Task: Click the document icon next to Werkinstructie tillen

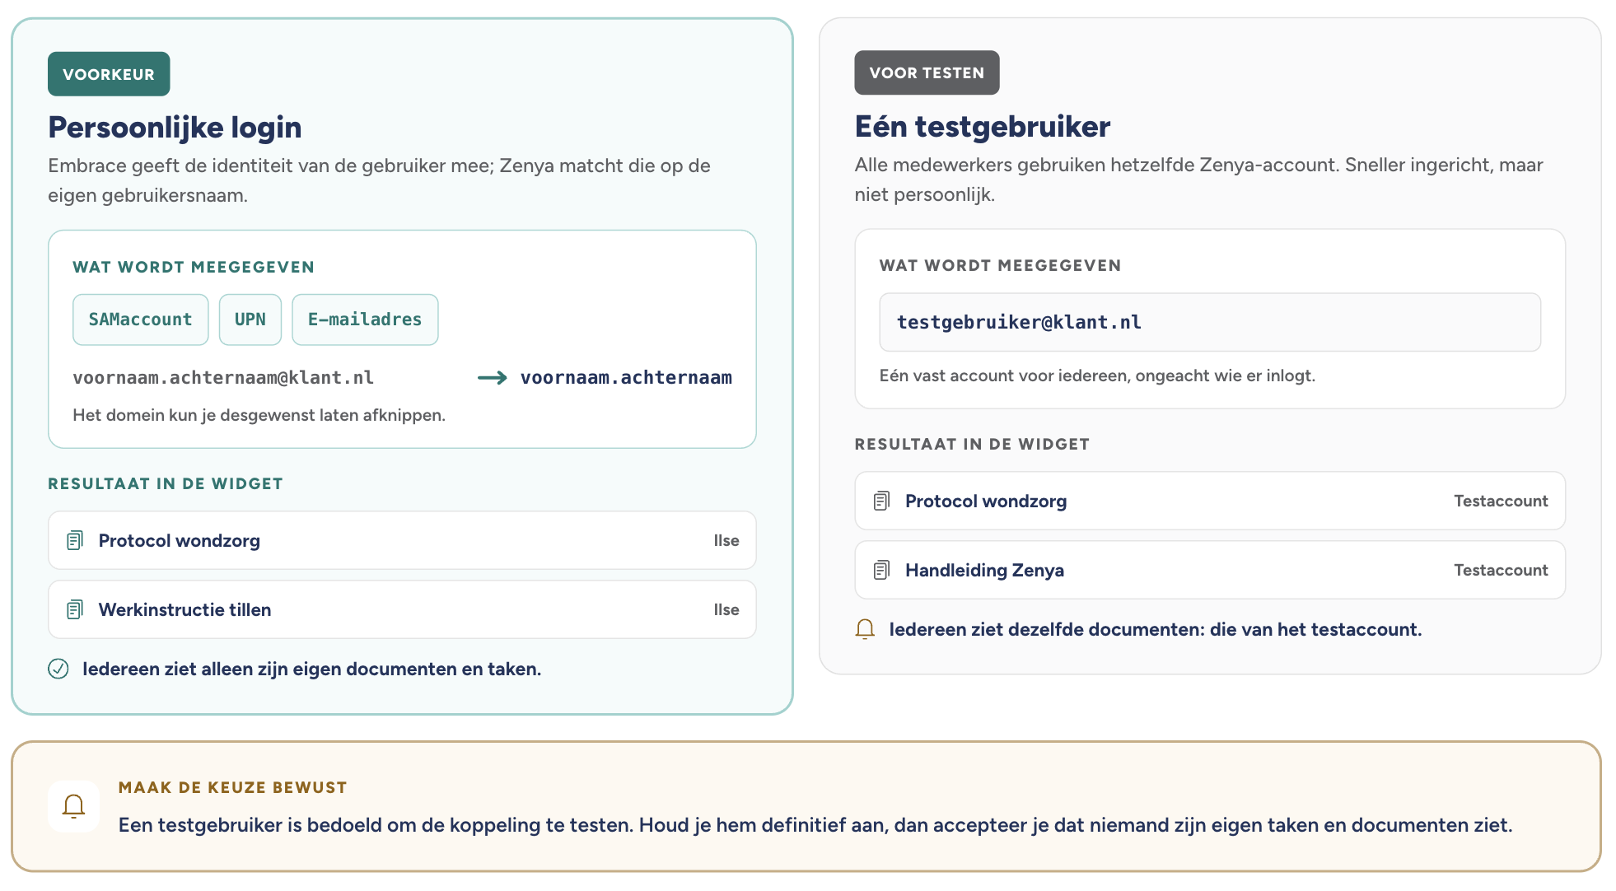Action: tap(75, 609)
